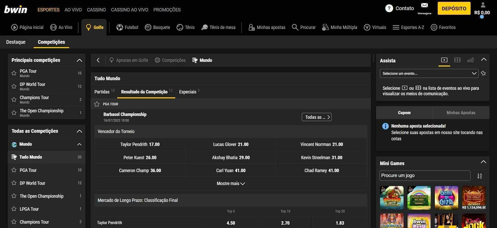Select the statistics chart icon in Assista
The width and height of the screenshot is (497, 228).
click(x=470, y=60)
